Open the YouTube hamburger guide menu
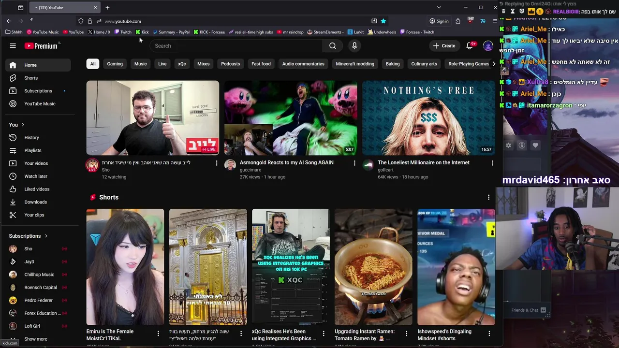 click(x=13, y=46)
